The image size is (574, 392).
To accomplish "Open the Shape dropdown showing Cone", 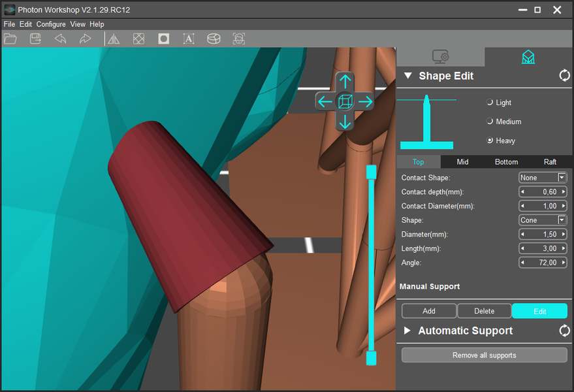I will [x=543, y=220].
